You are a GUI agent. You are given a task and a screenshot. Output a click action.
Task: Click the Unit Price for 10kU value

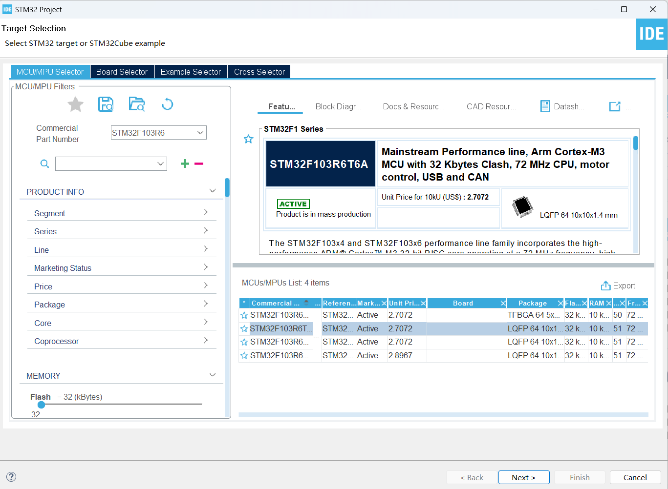478,197
